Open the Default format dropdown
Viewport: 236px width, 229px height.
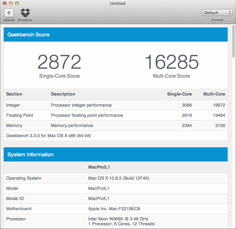[x=217, y=13]
